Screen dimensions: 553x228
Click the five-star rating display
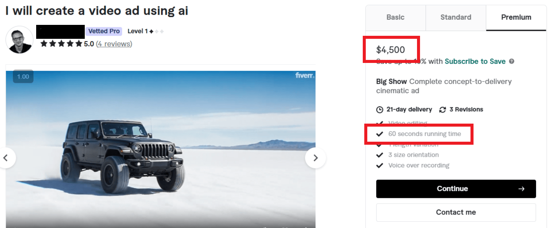click(x=61, y=44)
